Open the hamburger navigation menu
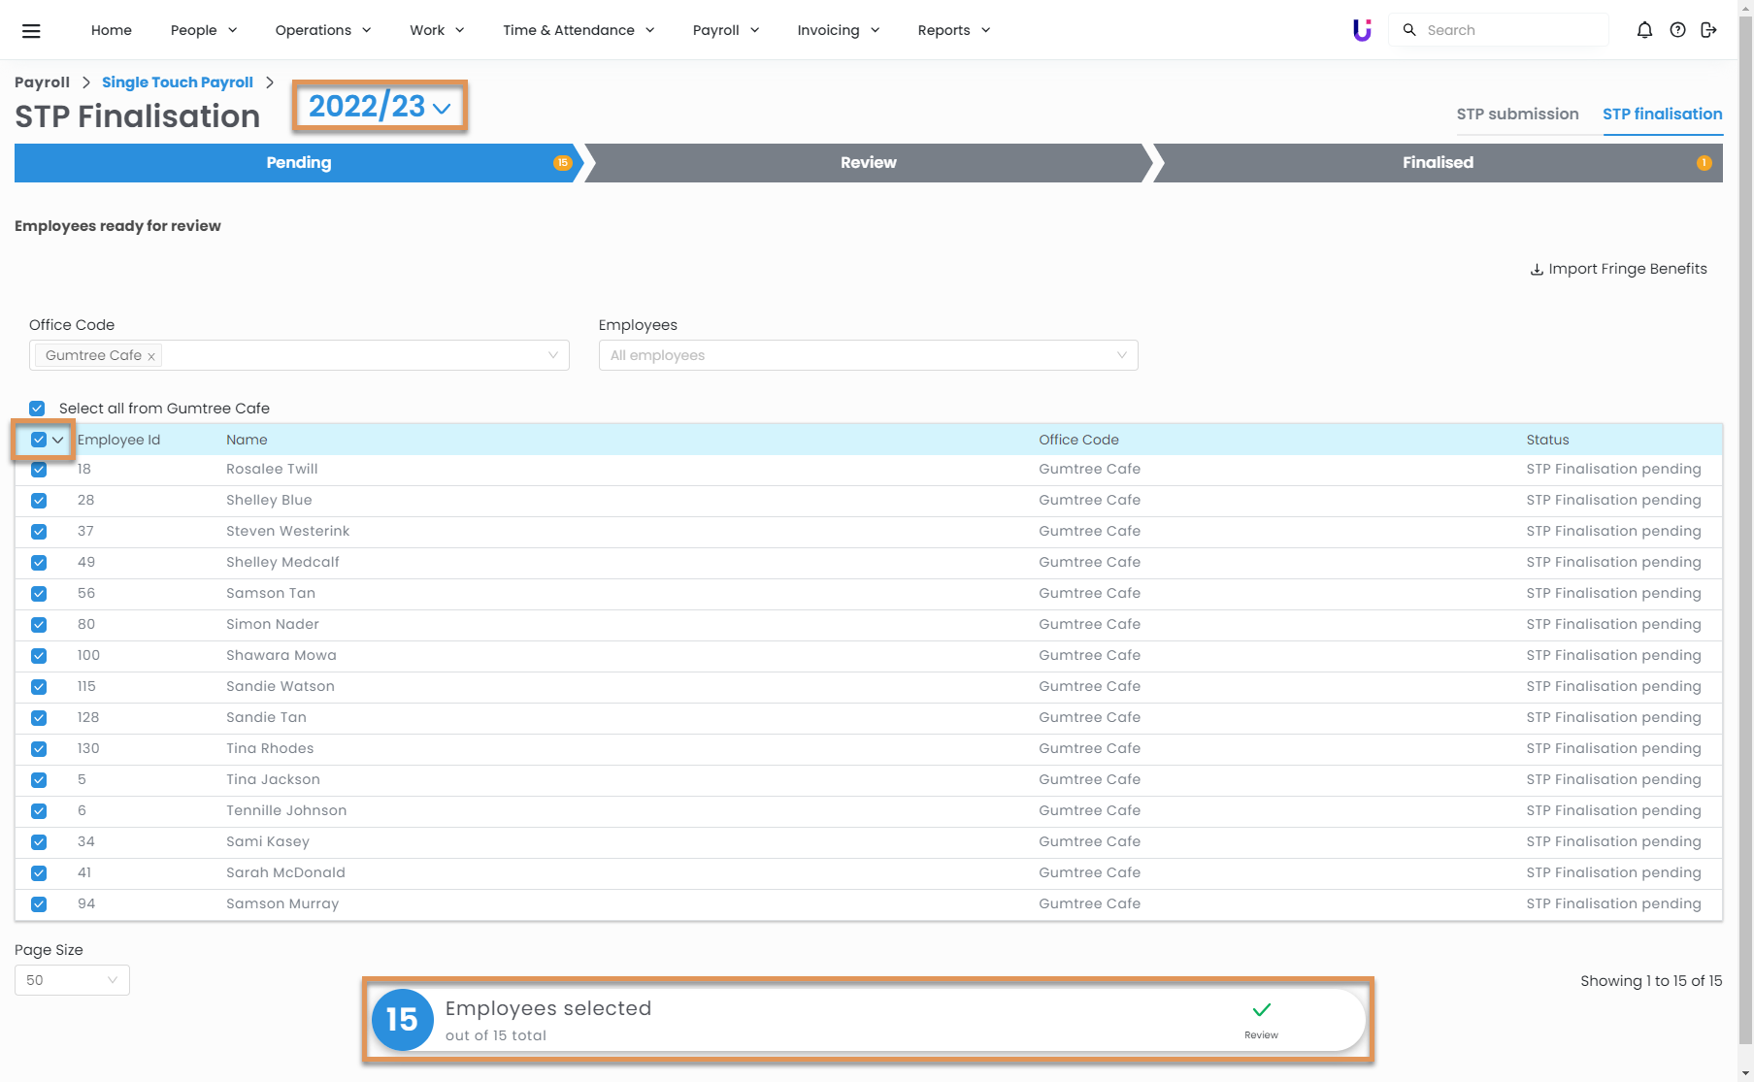 [x=31, y=30]
